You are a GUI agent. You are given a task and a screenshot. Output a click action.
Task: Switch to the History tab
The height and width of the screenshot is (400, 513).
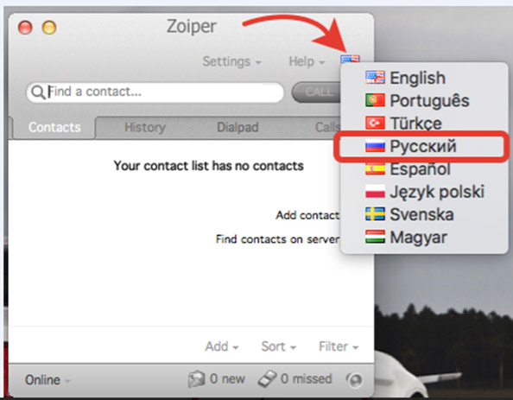[x=145, y=127]
